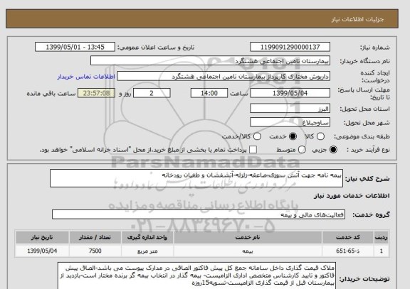Click the delivery city field ساوجبلاغ
410x289 pixels.
click(x=290, y=122)
